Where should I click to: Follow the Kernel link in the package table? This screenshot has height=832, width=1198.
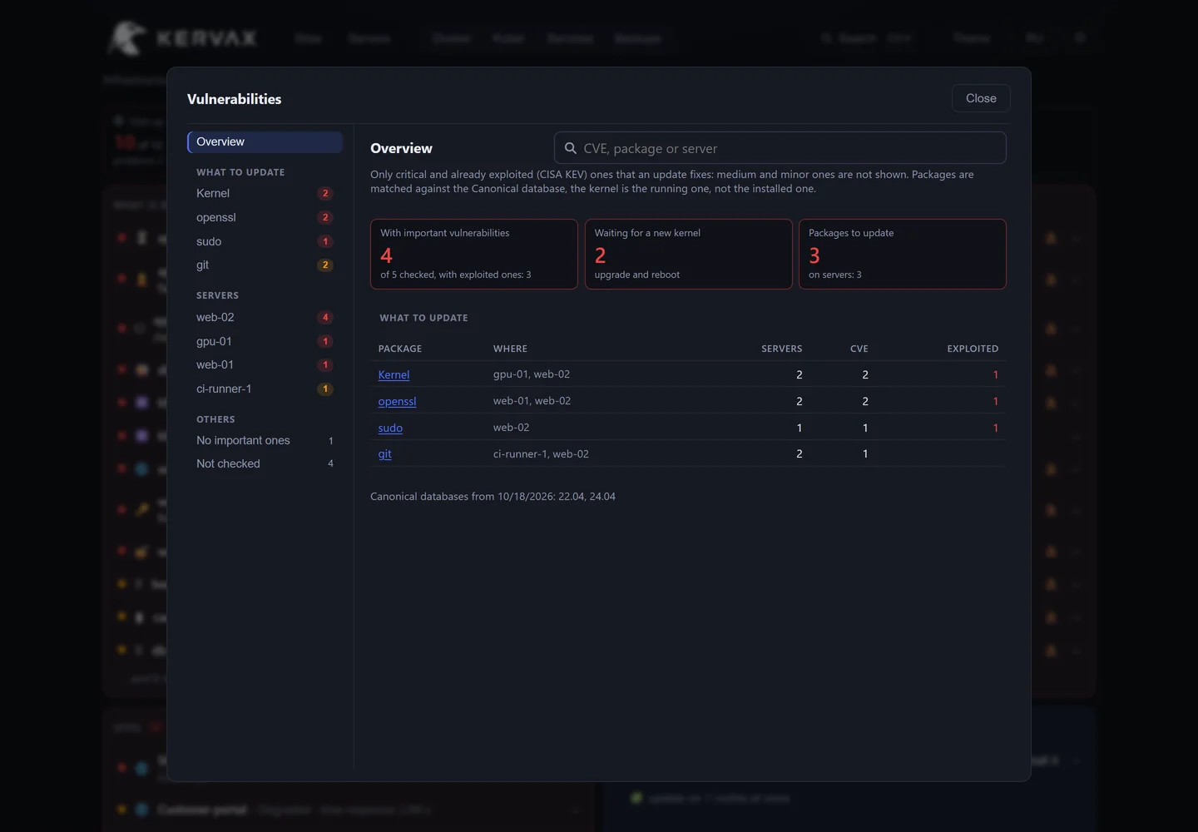point(394,374)
